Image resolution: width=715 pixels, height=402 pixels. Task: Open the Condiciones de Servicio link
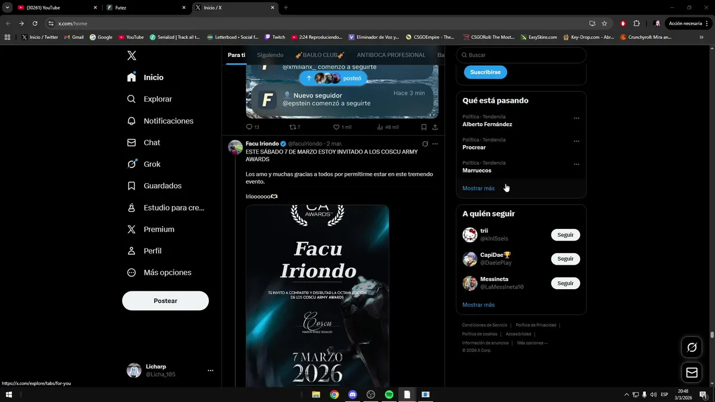(485, 325)
